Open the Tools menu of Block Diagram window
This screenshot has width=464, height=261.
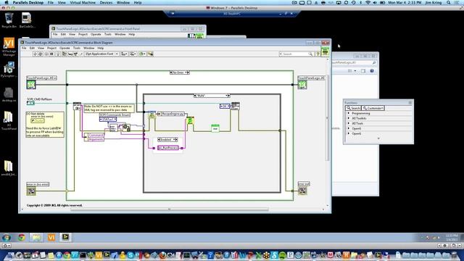[77, 48]
